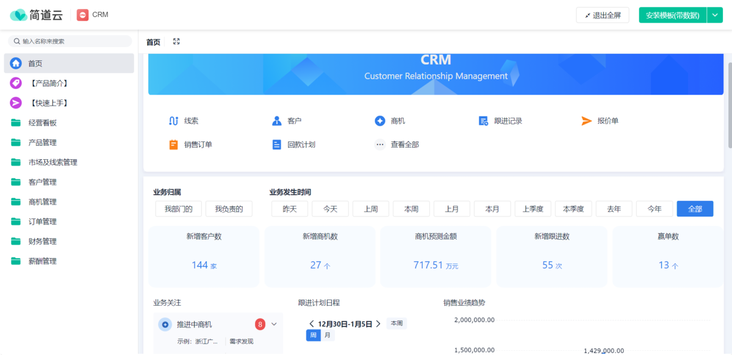The image size is (732, 355).
Task: Click the 市场及线索管理 folder icon
Action: pos(16,162)
